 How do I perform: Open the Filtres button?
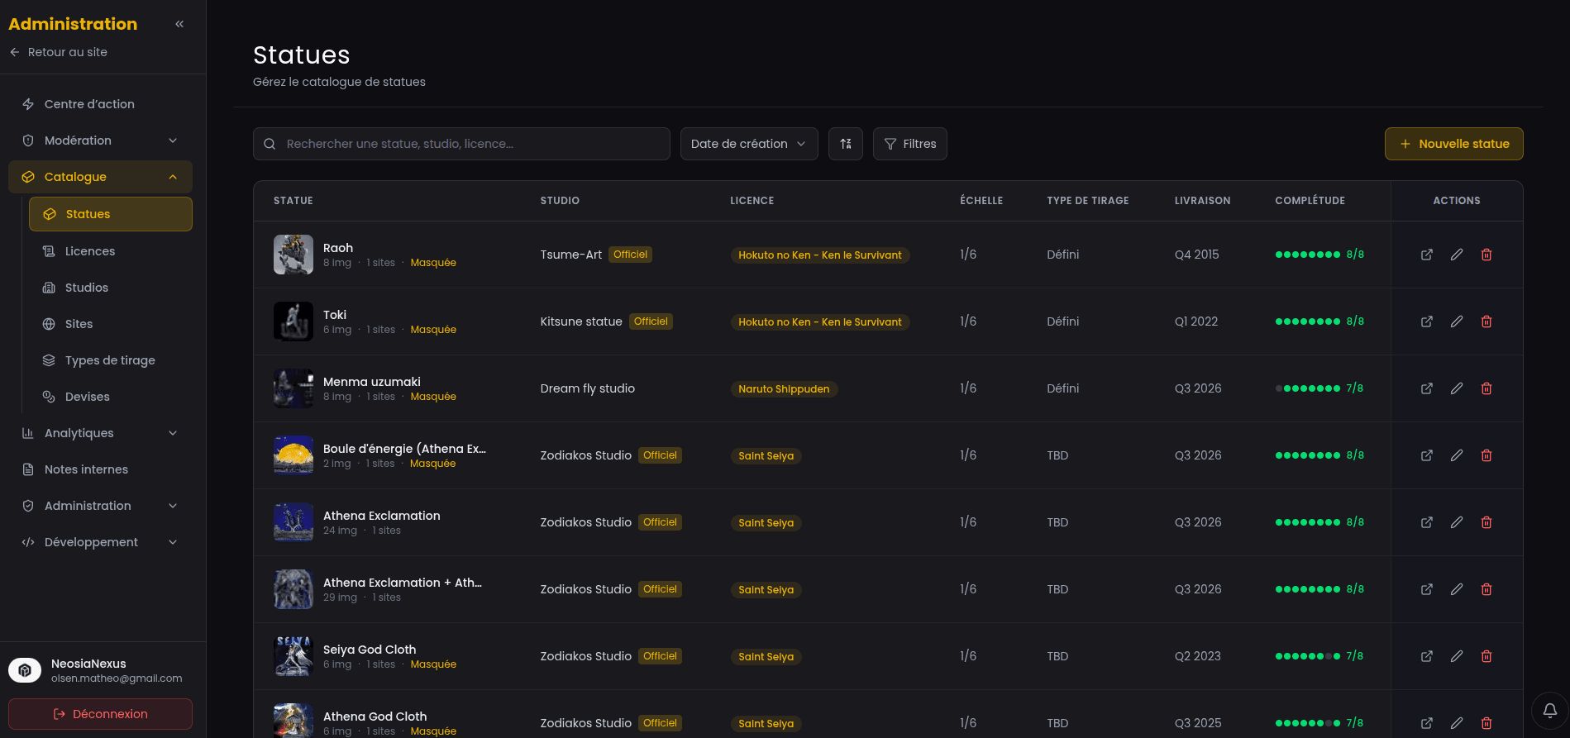(909, 144)
